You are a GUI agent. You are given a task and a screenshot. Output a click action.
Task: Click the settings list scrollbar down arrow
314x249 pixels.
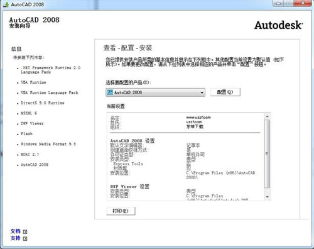point(267,197)
